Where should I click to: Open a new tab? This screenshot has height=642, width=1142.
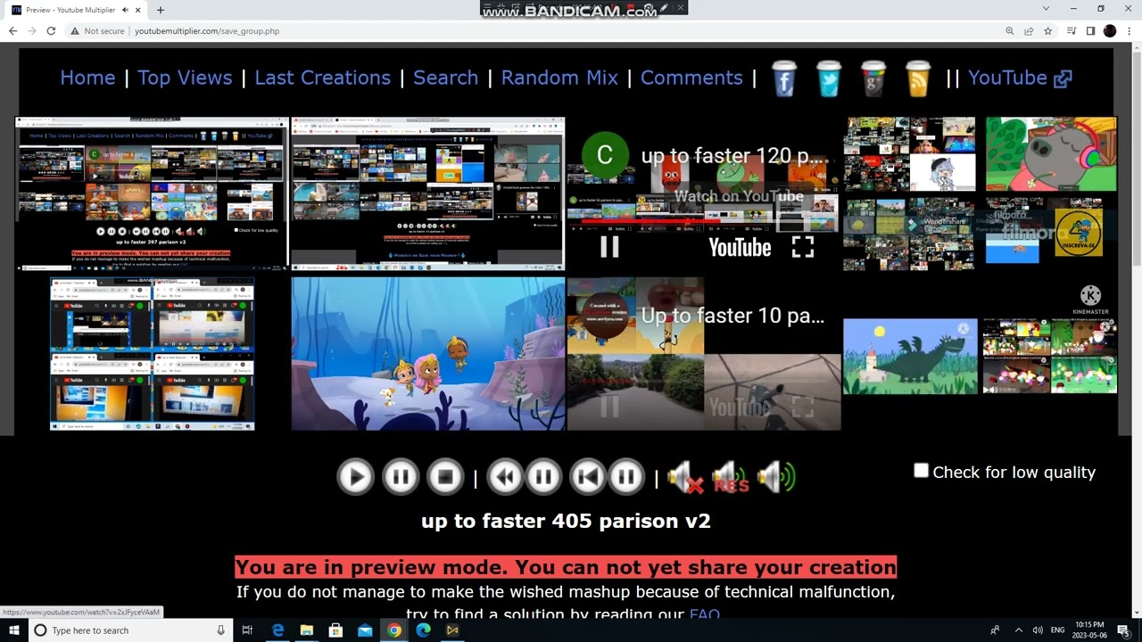160,10
